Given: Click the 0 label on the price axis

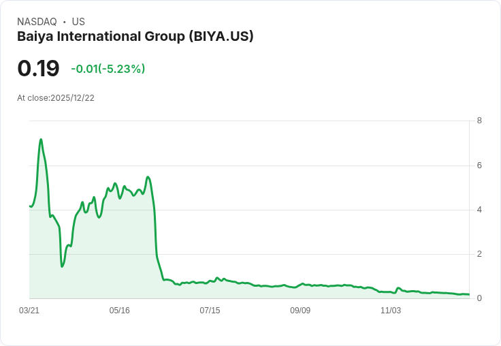Looking at the screenshot, I should (479, 298).
